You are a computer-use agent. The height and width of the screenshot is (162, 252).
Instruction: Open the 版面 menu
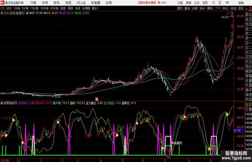tap(188, 3)
